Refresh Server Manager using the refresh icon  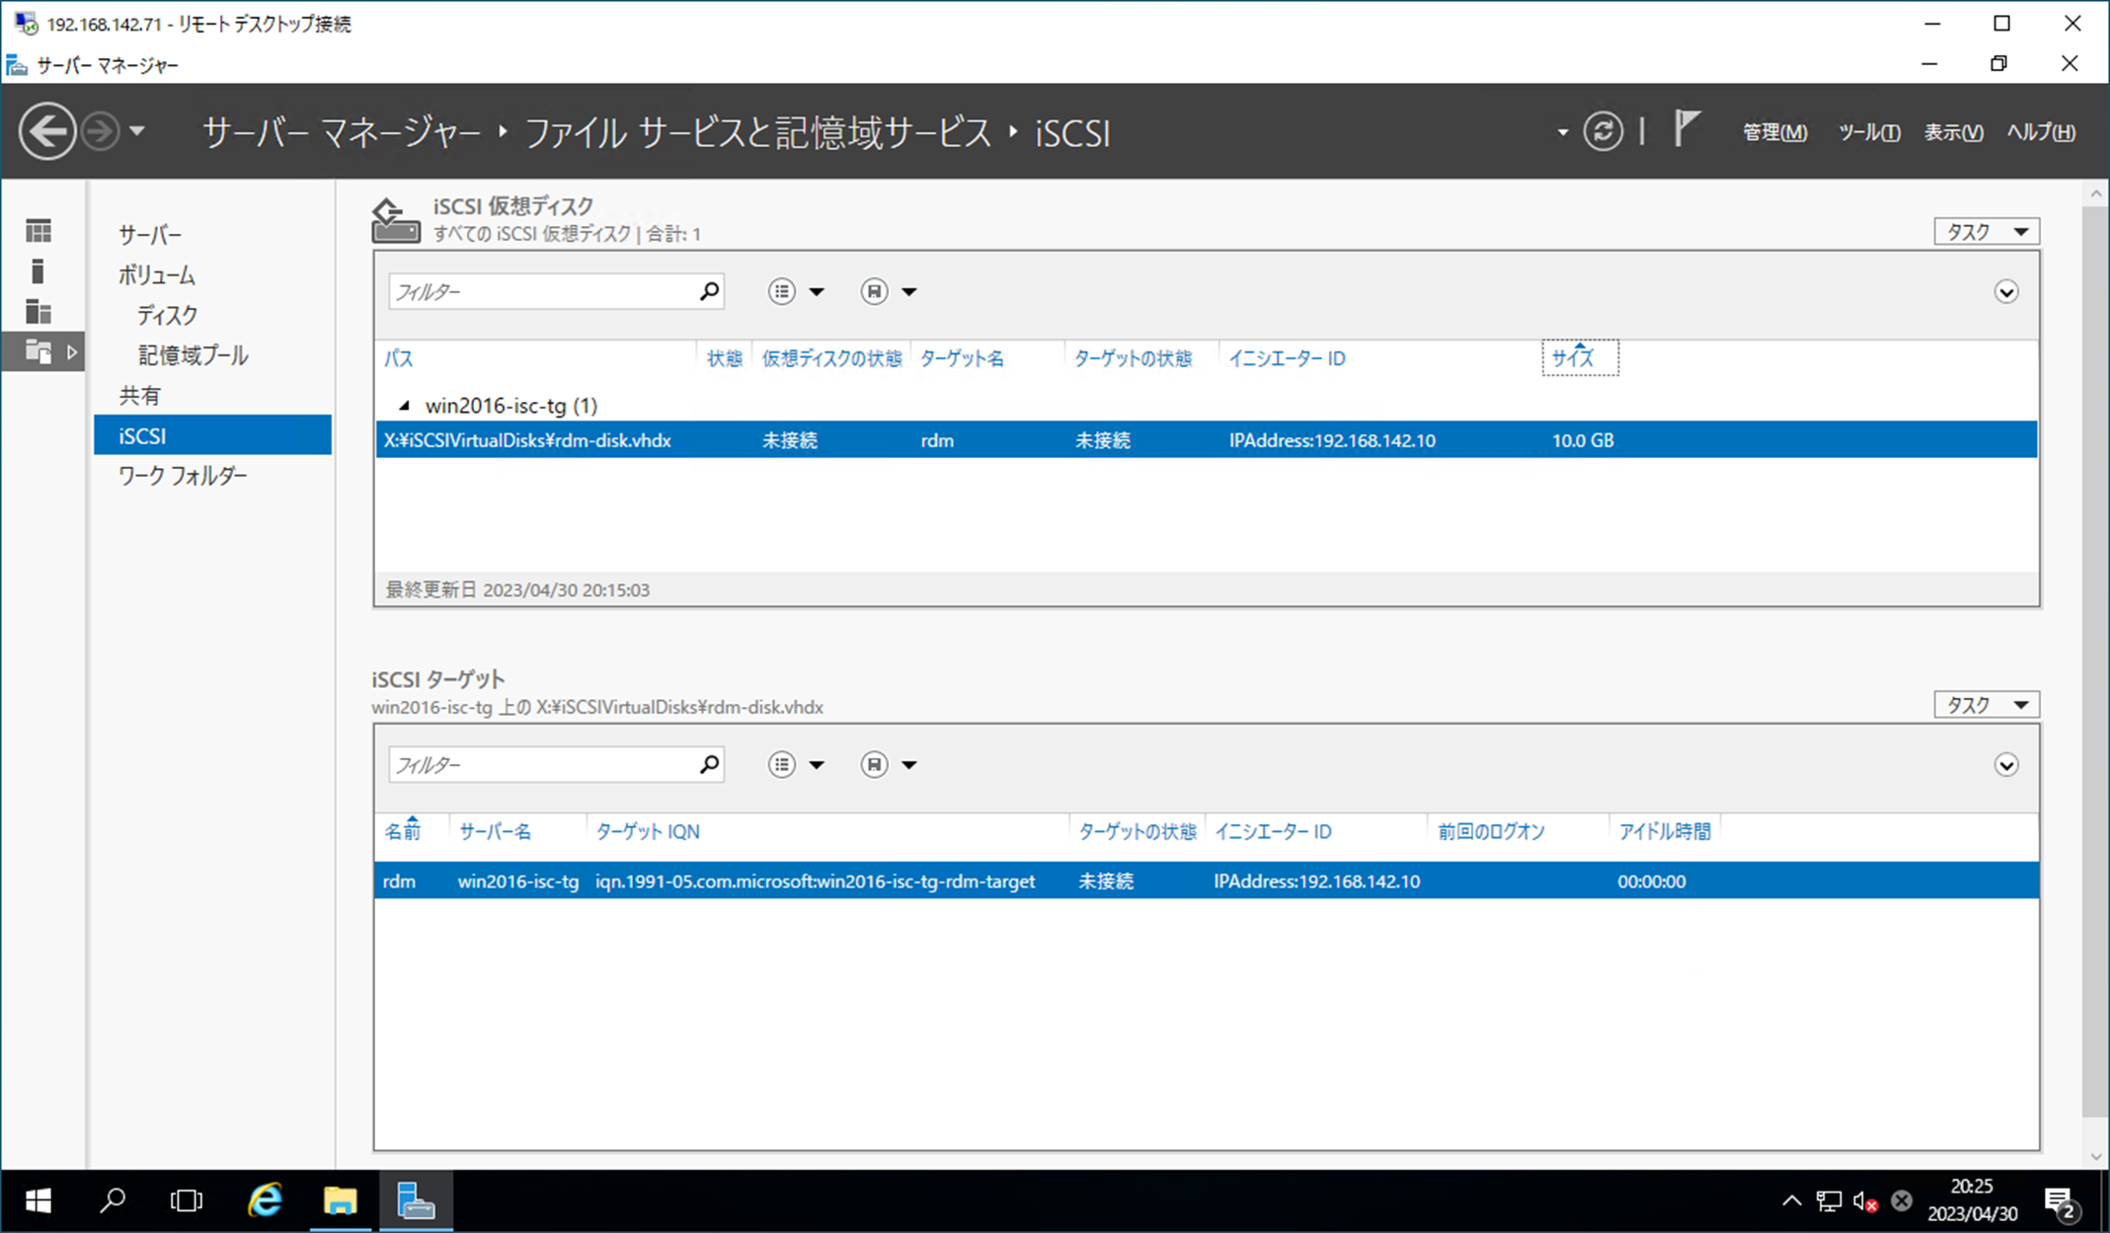[1603, 131]
